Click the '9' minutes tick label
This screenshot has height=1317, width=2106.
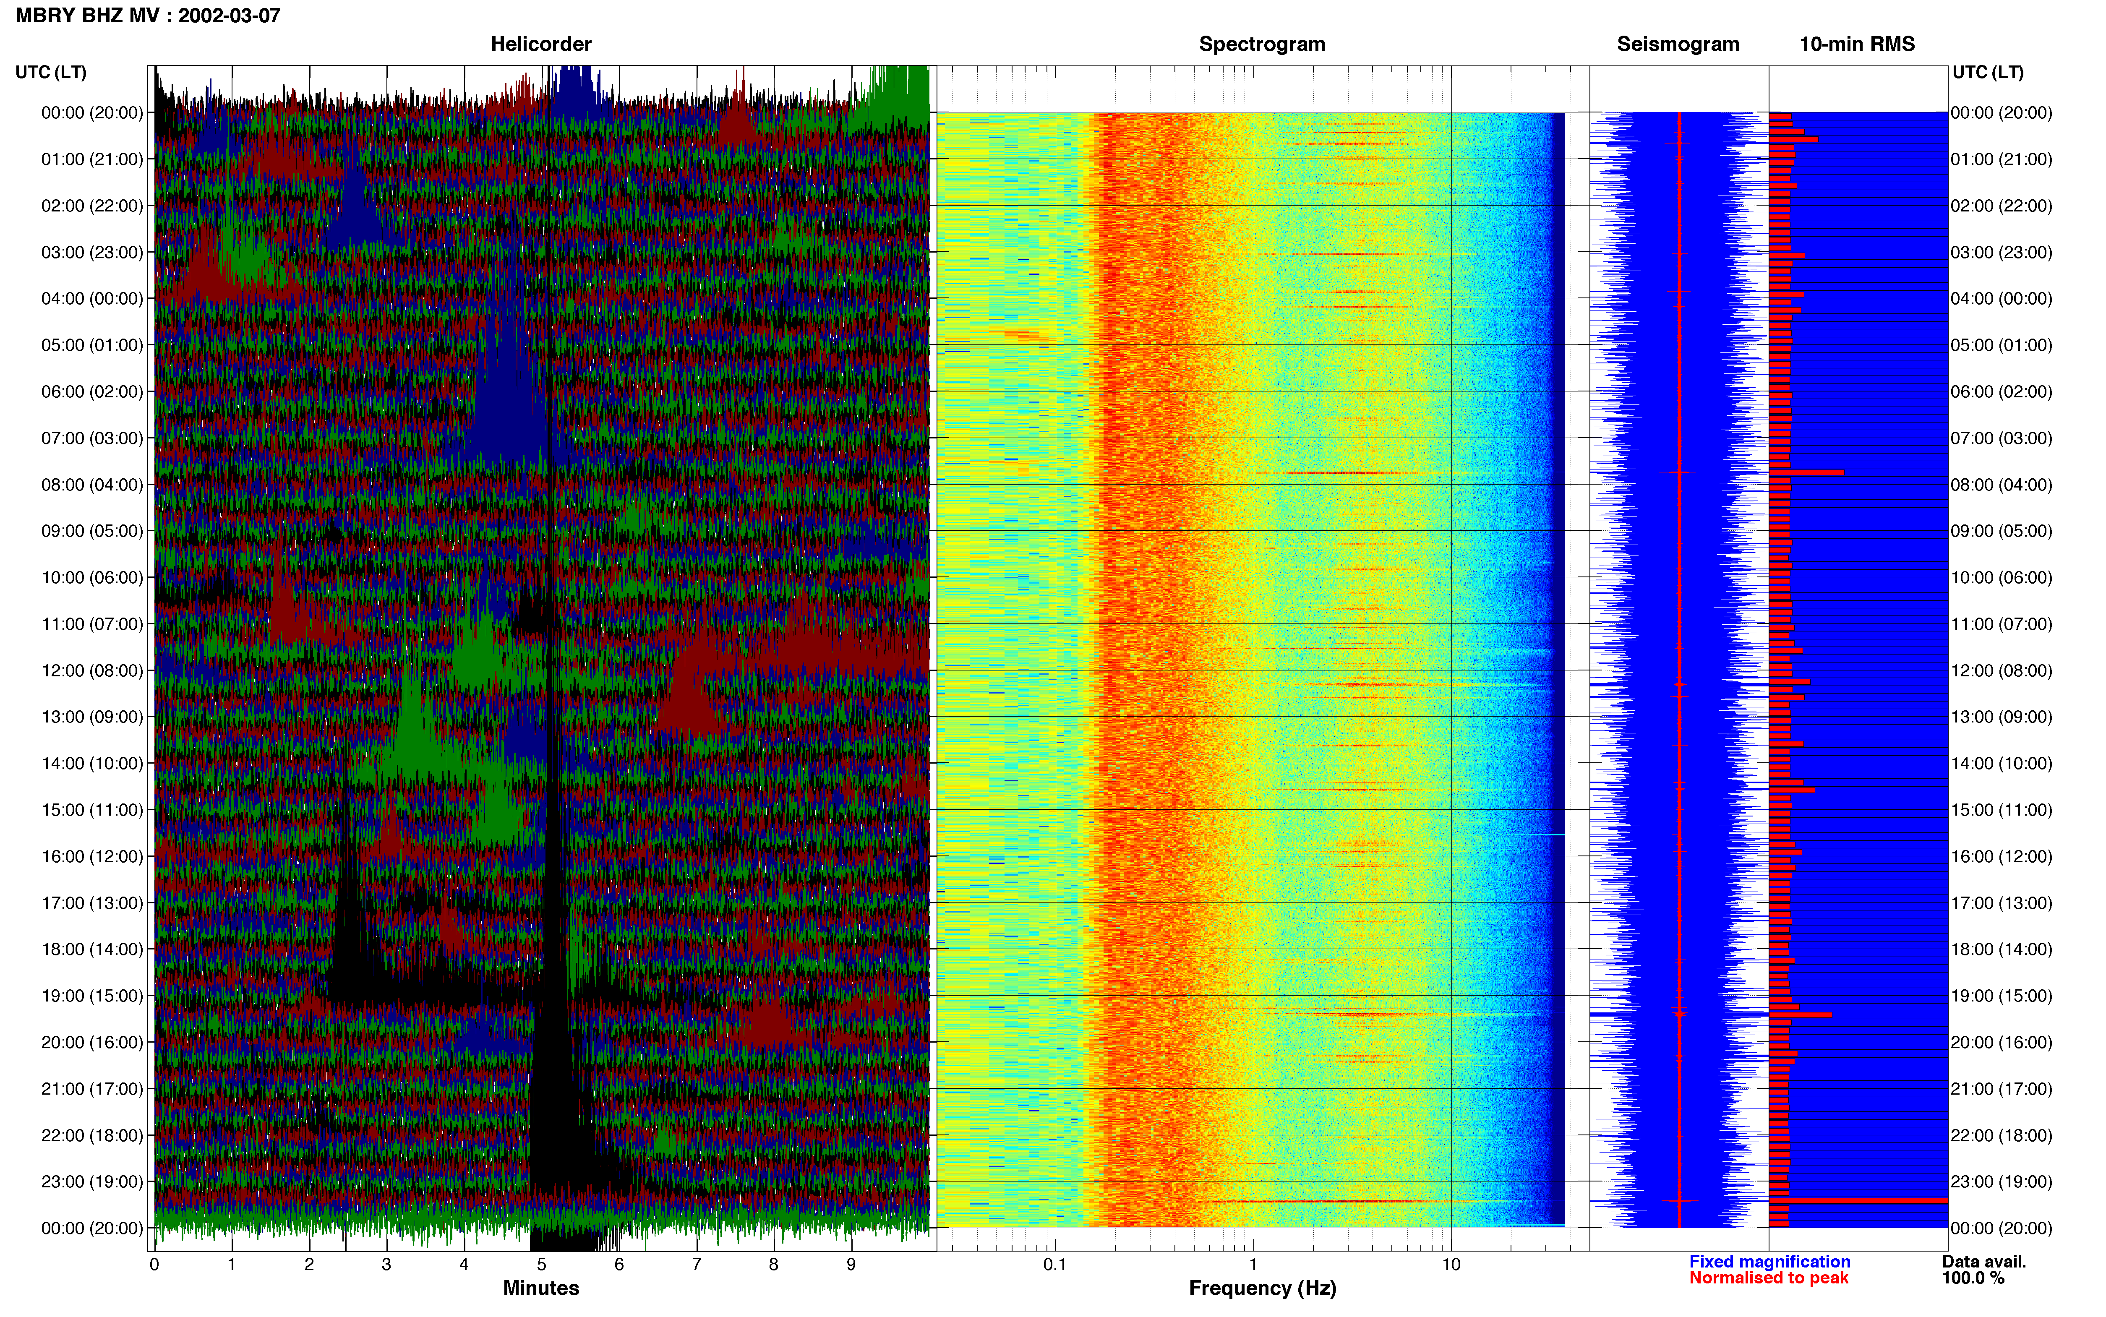point(851,1265)
